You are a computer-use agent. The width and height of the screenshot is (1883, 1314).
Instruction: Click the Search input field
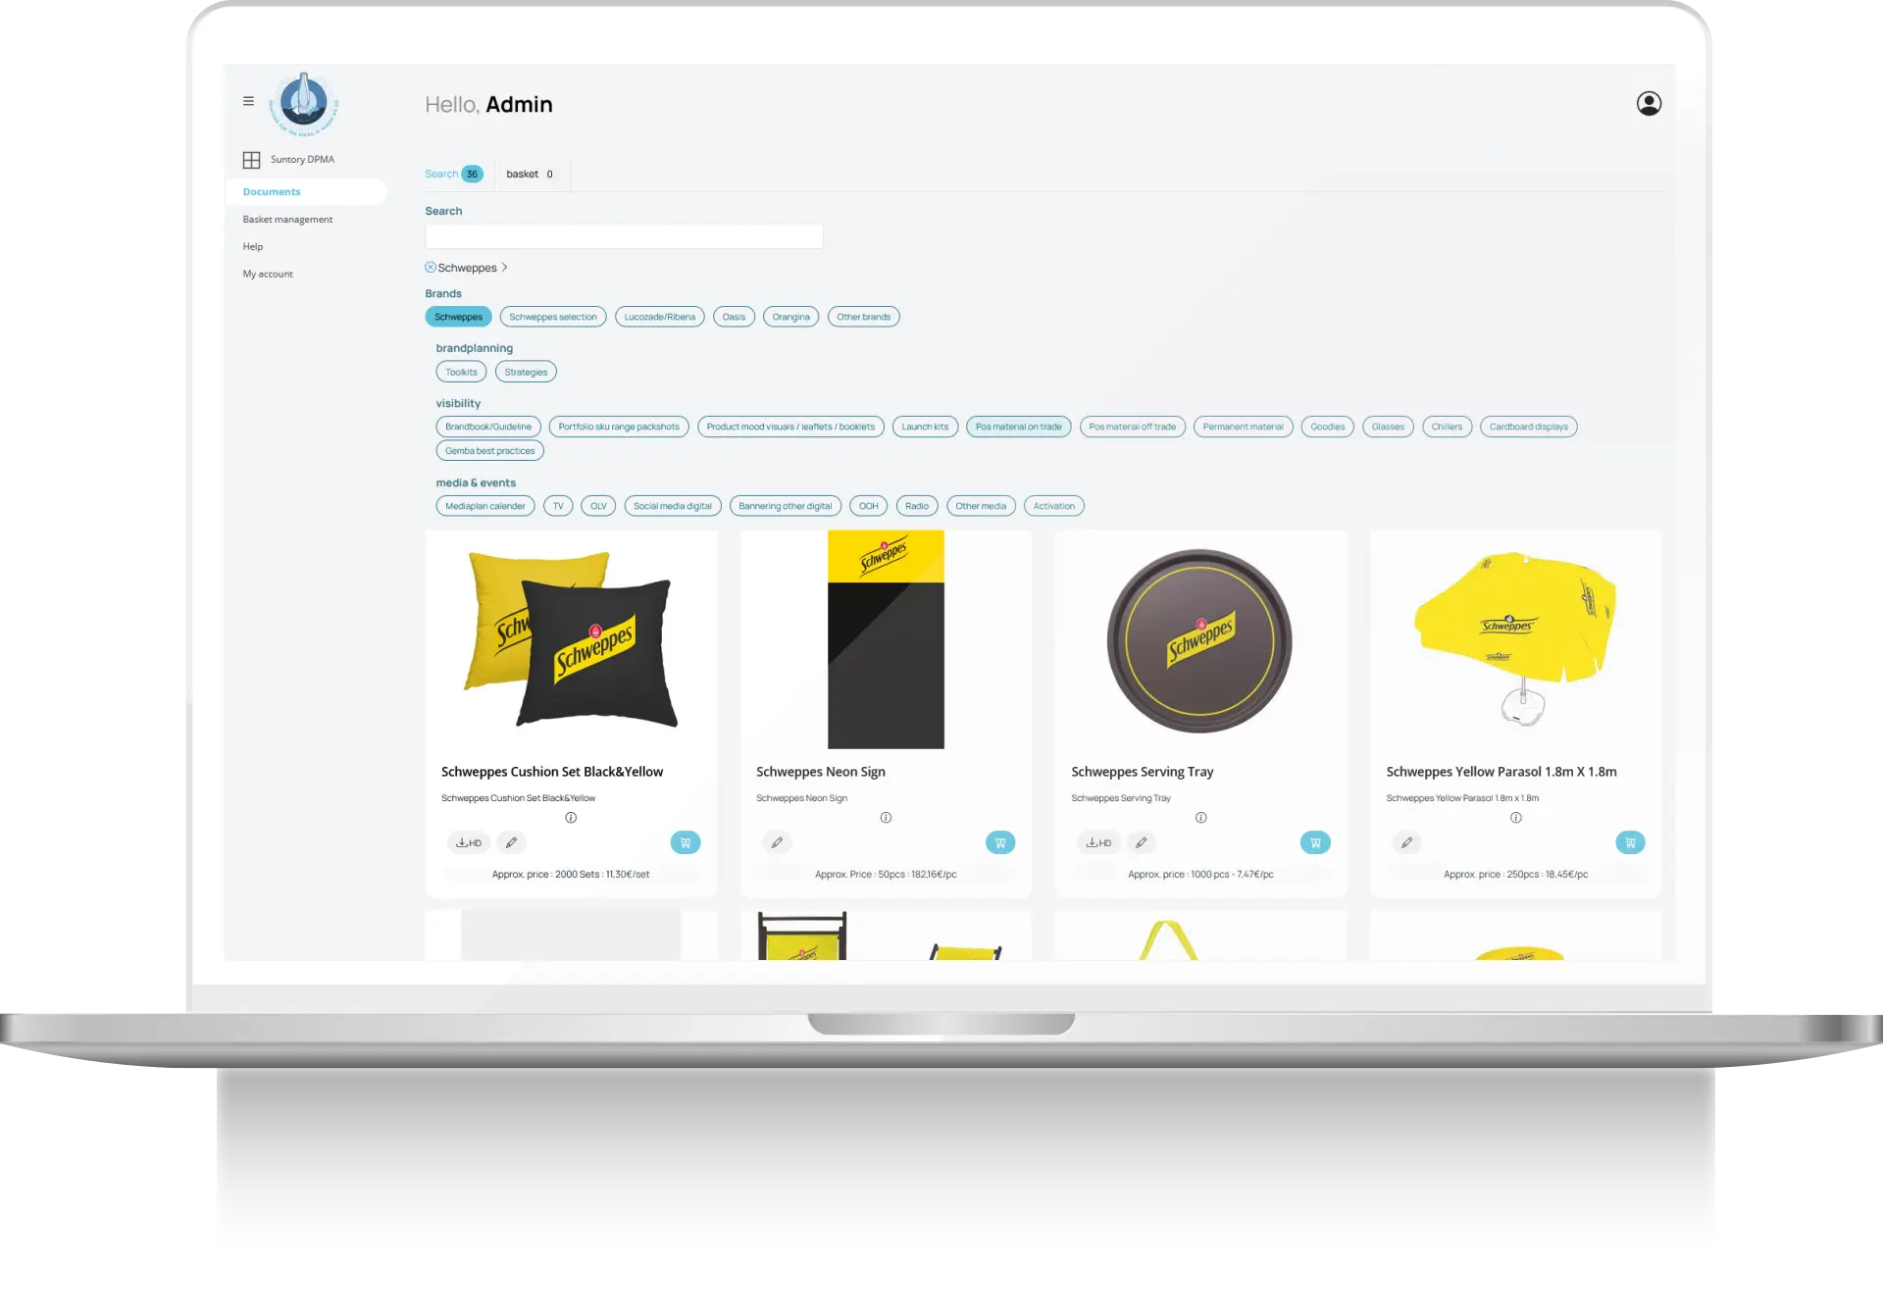click(x=624, y=236)
